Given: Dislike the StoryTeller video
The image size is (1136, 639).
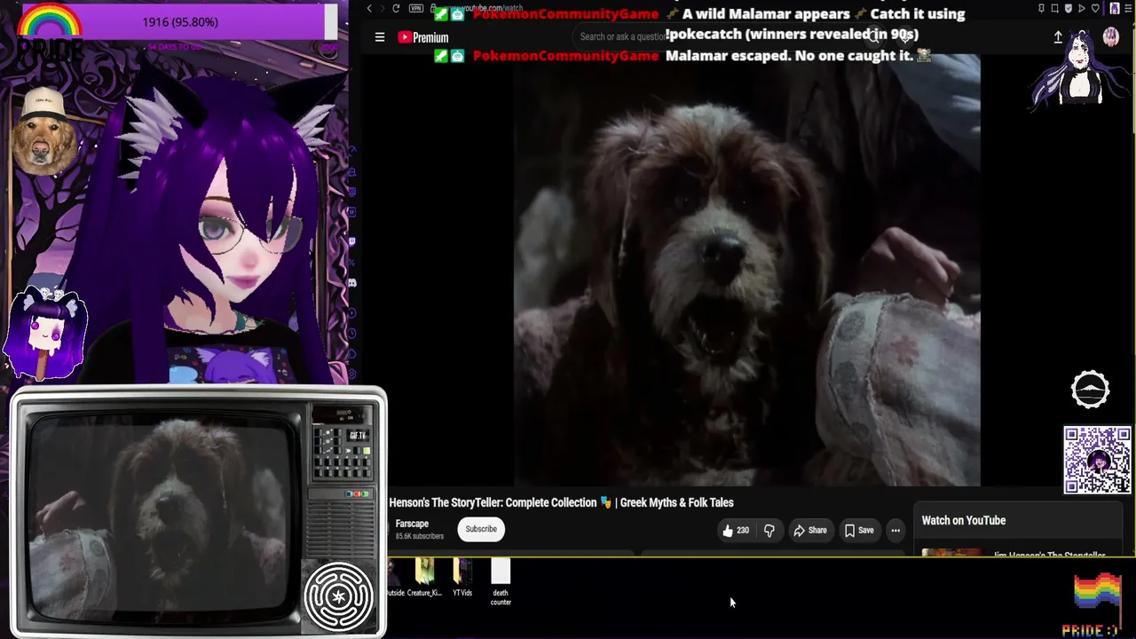Looking at the screenshot, I should (x=769, y=531).
